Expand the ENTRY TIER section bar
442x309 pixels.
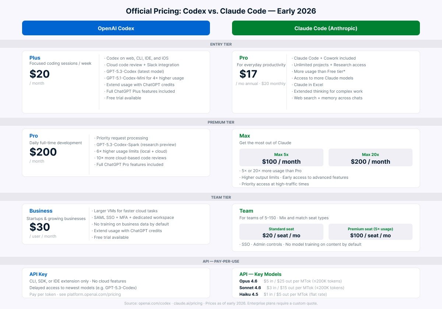(x=221, y=44)
